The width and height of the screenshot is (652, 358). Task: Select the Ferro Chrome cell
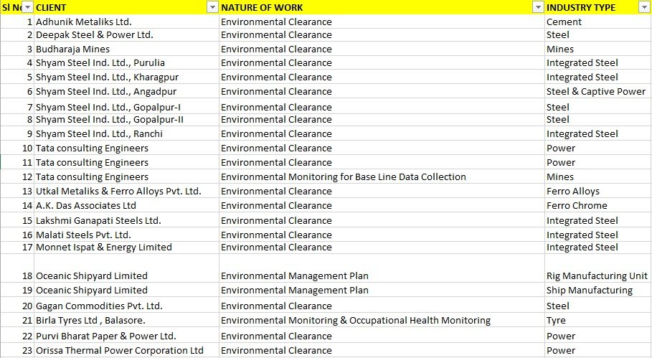pos(598,205)
